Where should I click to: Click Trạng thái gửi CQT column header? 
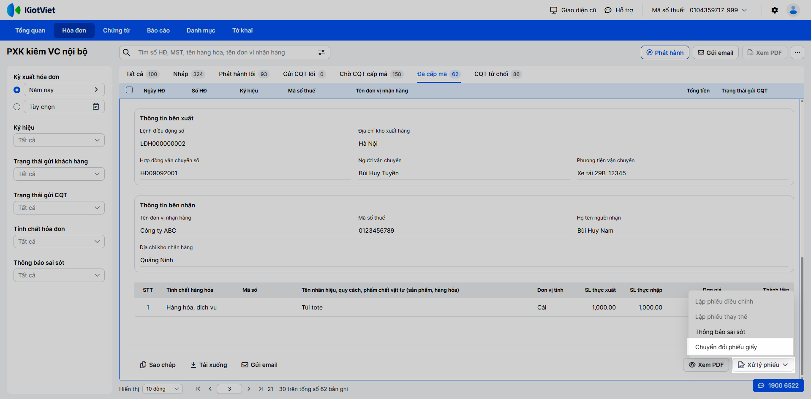(x=744, y=91)
